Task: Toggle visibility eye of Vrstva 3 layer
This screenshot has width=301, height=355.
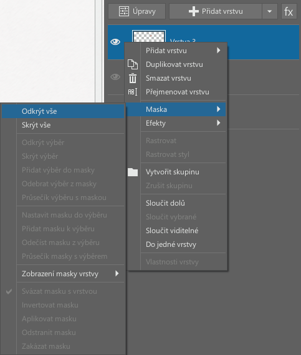Action: point(115,42)
